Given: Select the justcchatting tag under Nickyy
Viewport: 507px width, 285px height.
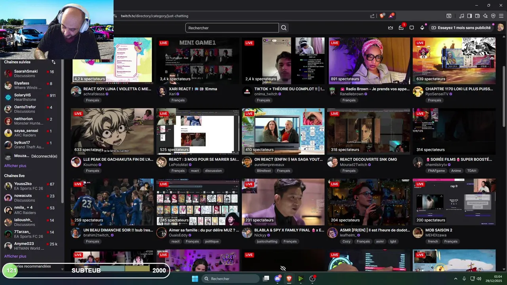Looking at the screenshot, I should click(267, 241).
